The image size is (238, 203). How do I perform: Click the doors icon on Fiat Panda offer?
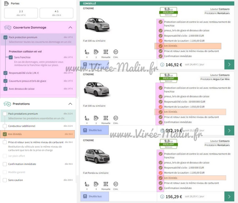pyautogui.click(x=96, y=184)
